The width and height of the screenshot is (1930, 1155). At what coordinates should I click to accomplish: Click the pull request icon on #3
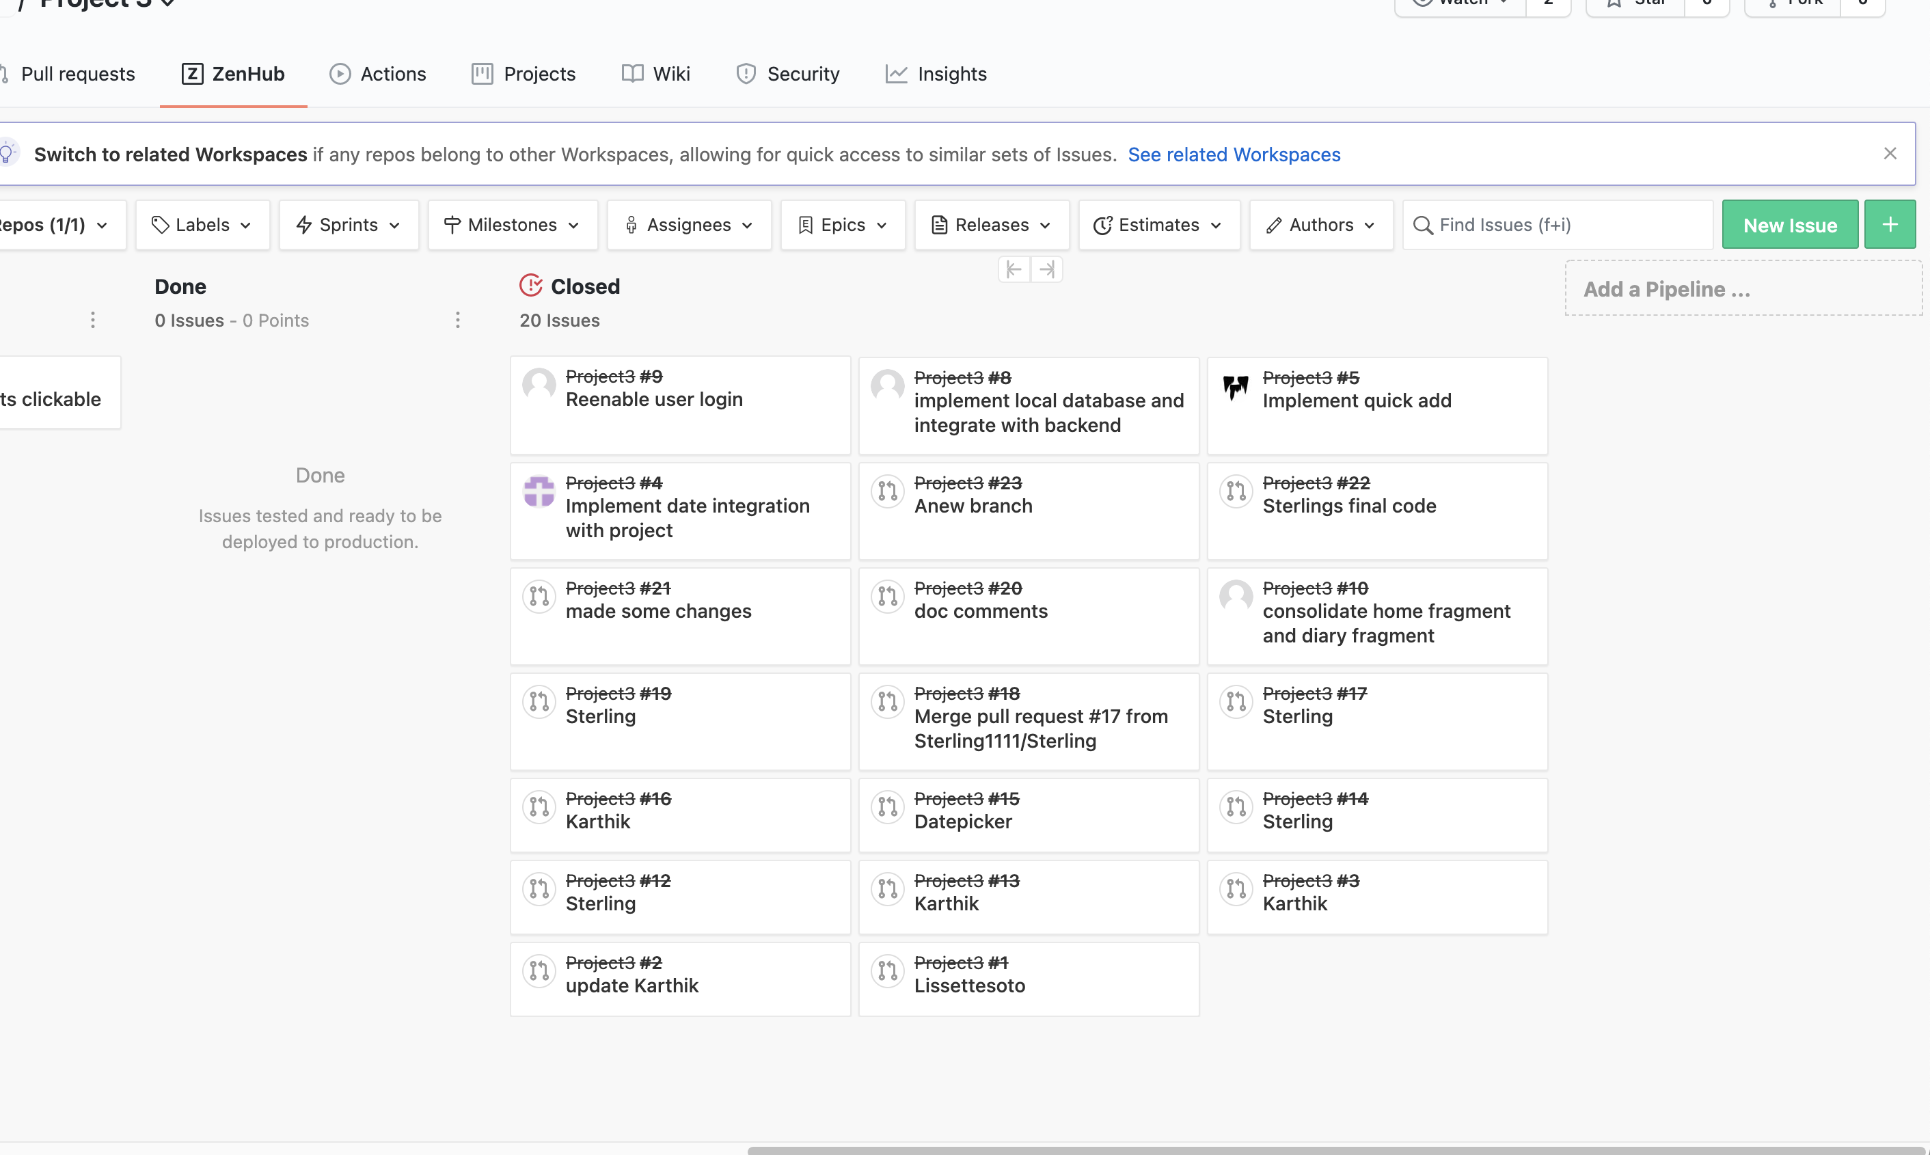click(1236, 888)
